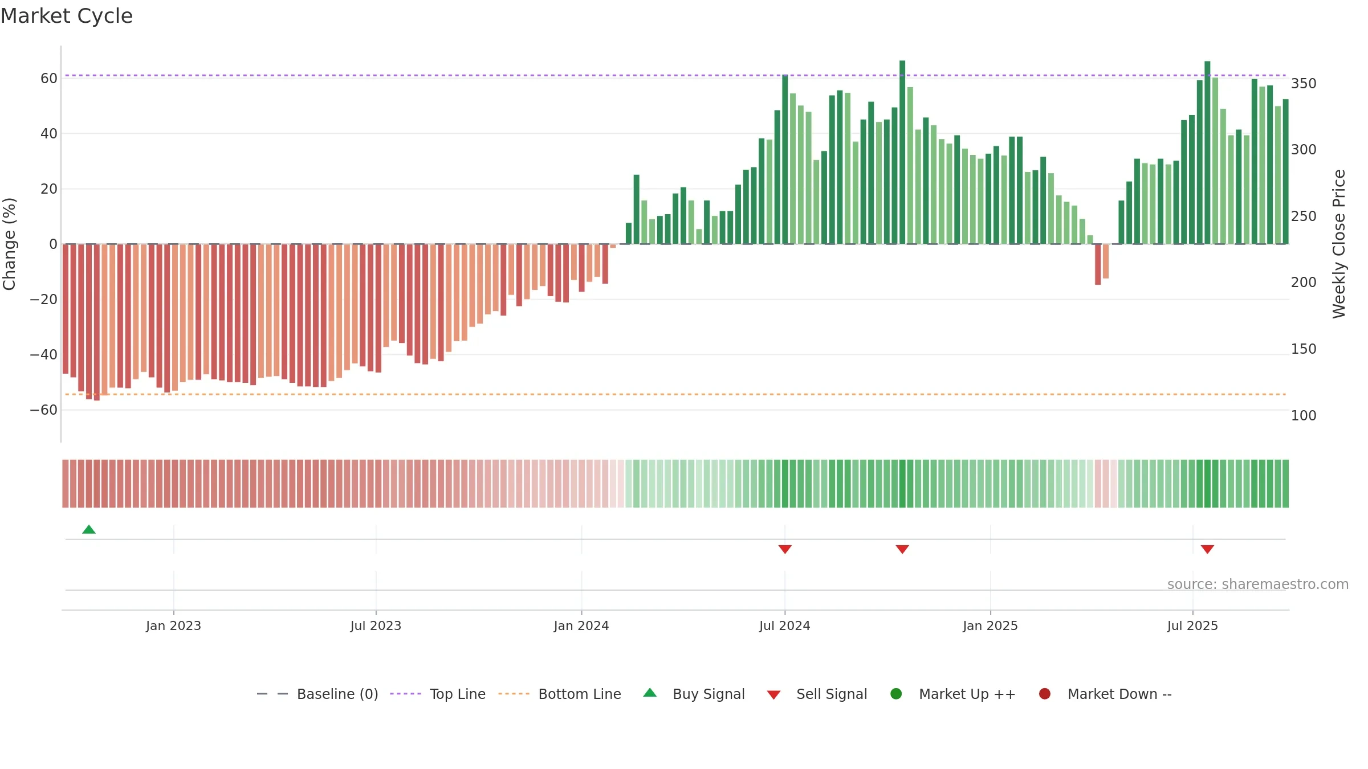Image resolution: width=1368 pixels, height=769 pixels.
Task: Toggle the Bottom Line legend entry
Action: [560, 694]
